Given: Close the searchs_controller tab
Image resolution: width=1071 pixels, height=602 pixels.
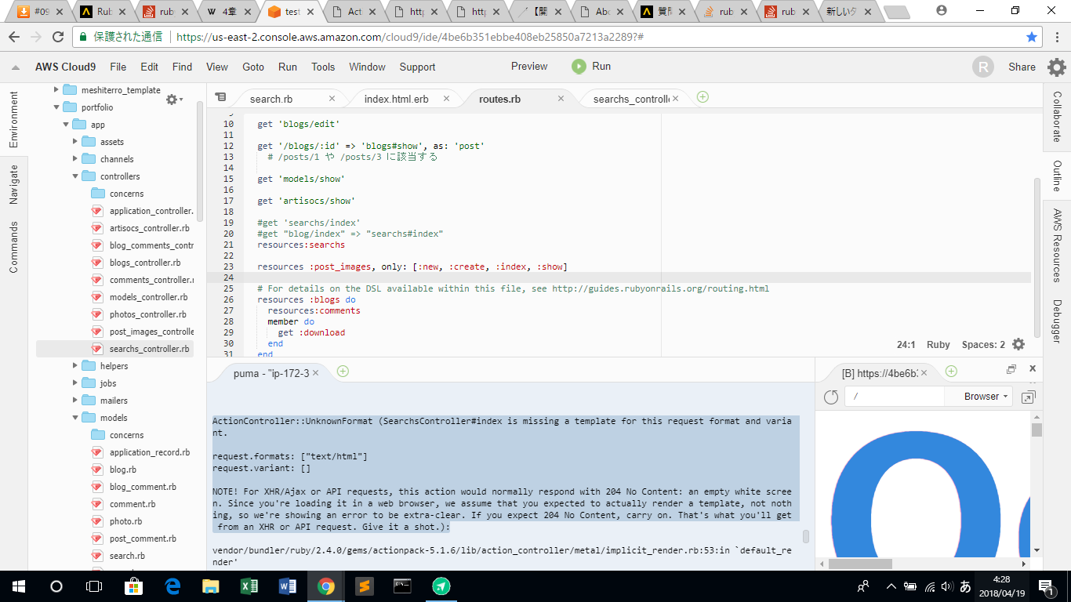Looking at the screenshot, I should (x=675, y=99).
